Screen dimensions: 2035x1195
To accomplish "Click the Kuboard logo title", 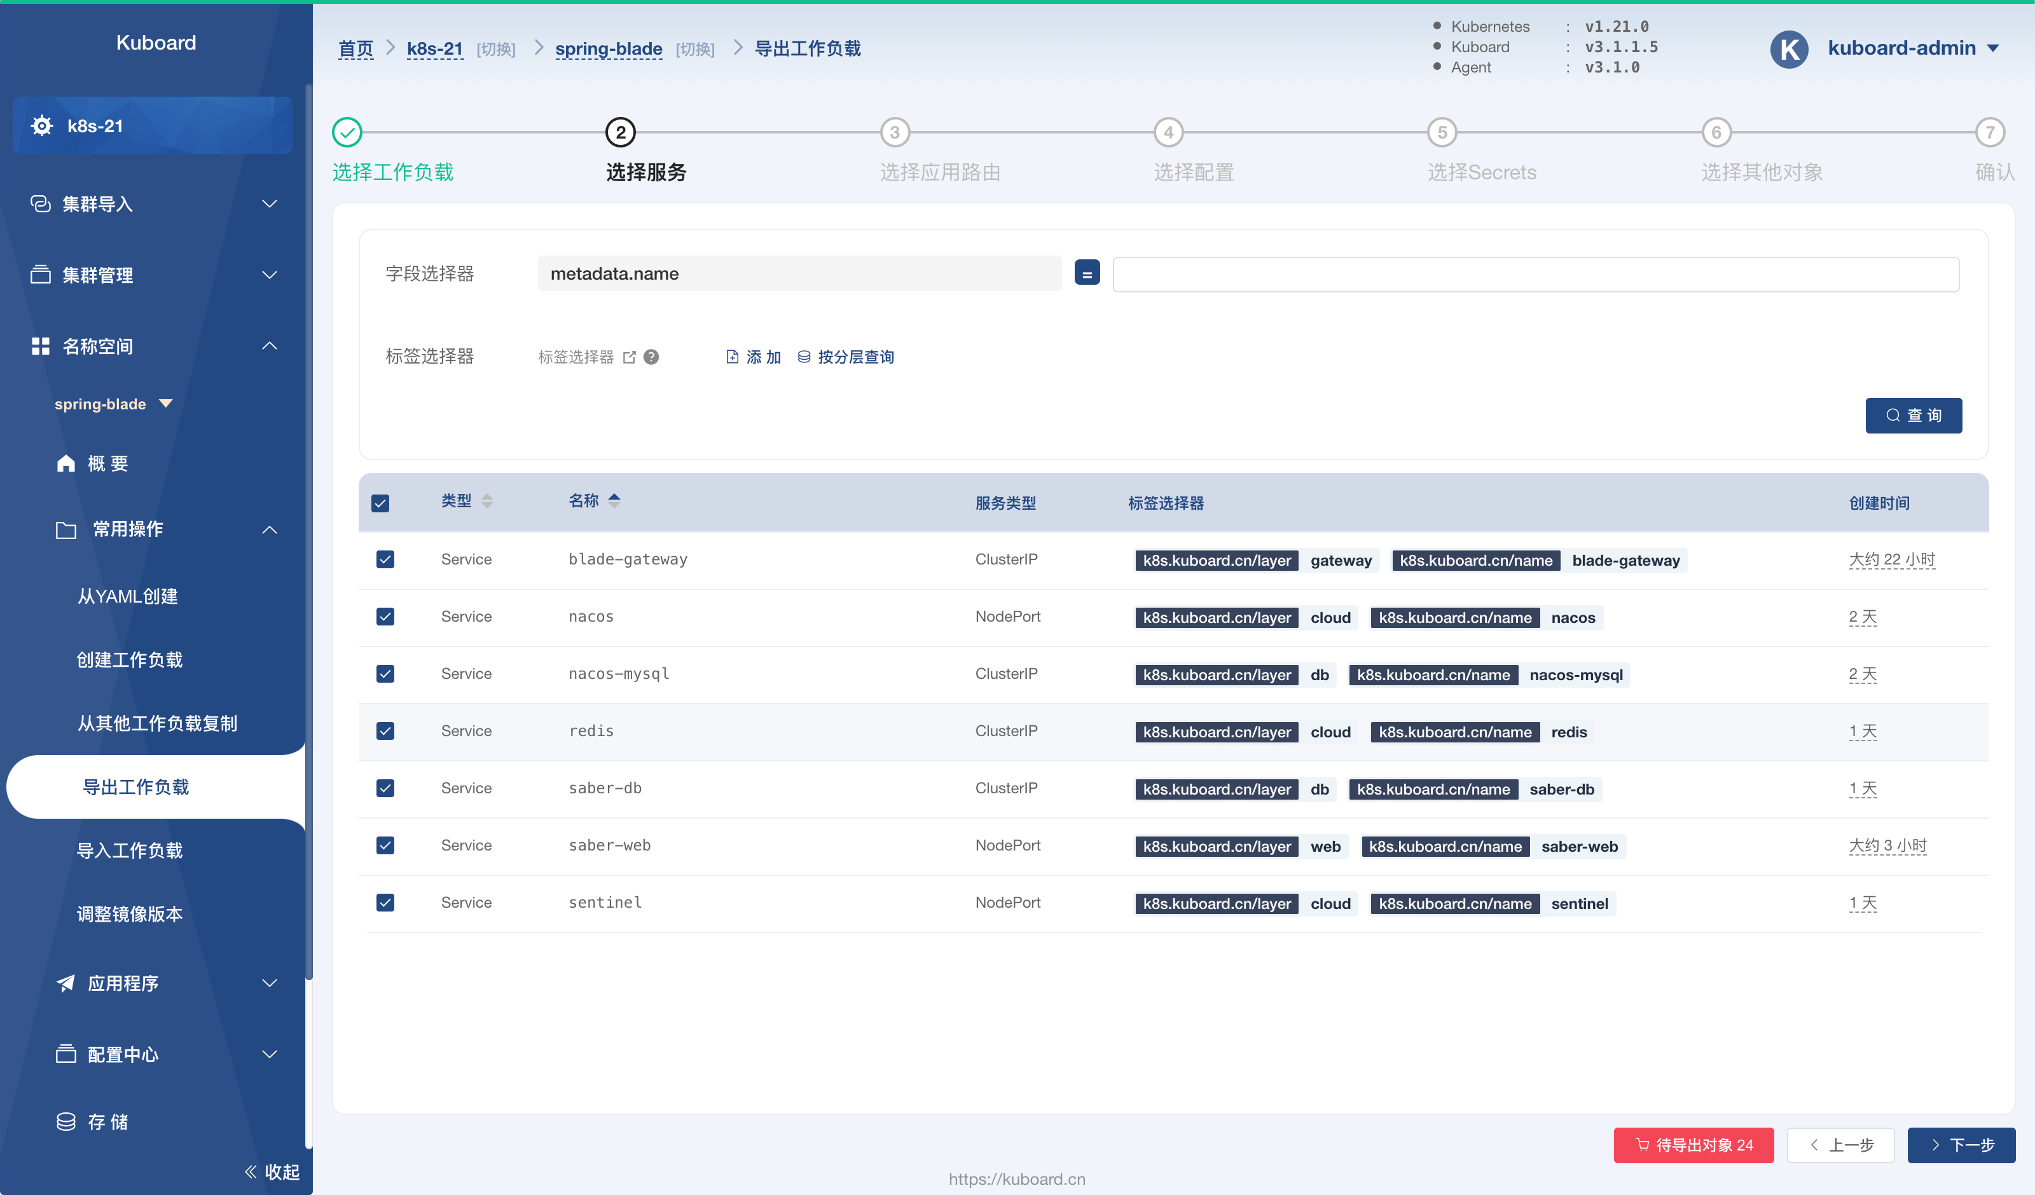I will pyautogui.click(x=156, y=43).
